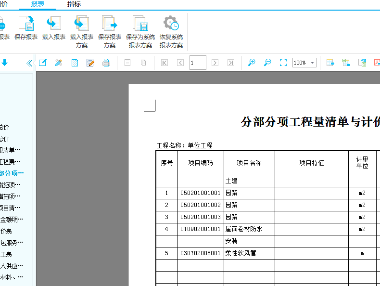Click the red PDF export icon
380x286 pixels.
[377, 63]
